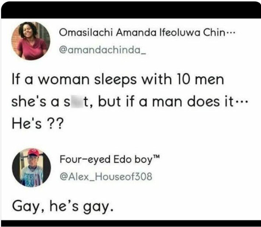Screen dimensions: 261x227
Task: Open the @amandachinda_ handle
Action: tap(103, 50)
